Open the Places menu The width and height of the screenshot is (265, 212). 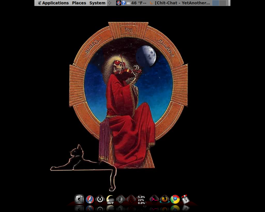pos(79,3)
